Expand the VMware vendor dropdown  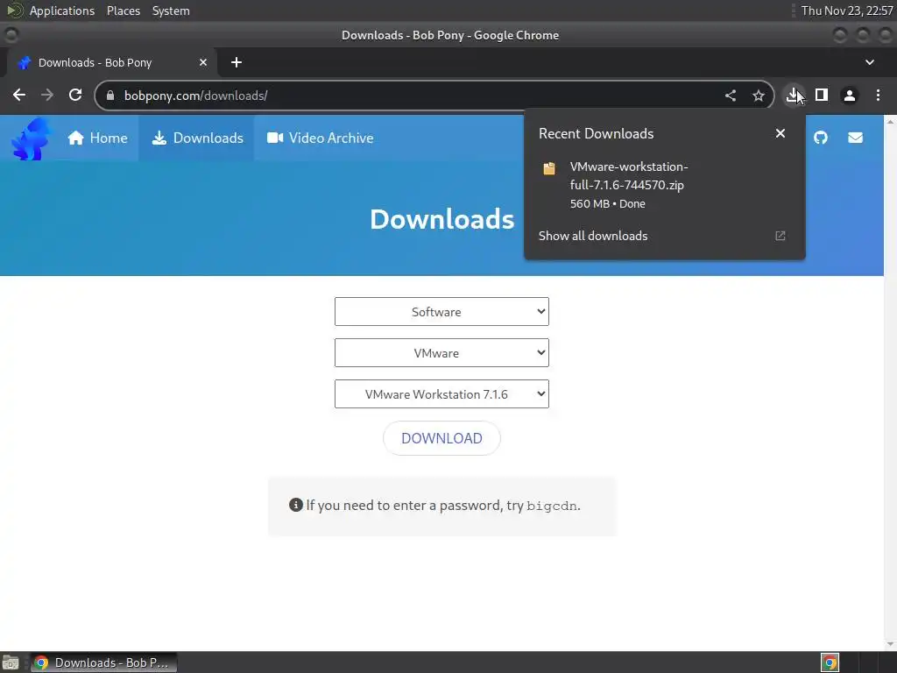(x=441, y=353)
